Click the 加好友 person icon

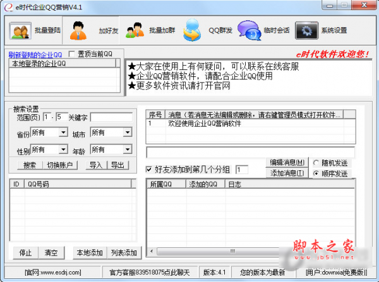pos(78,31)
